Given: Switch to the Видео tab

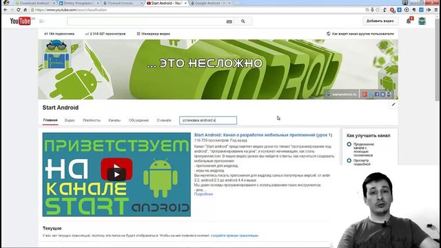Looking at the screenshot, I should pos(70,121).
